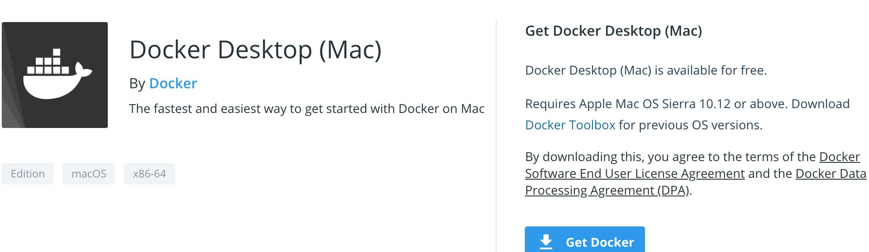Click the container blocks atop the whale logo
869x252 pixels.
coord(48,61)
